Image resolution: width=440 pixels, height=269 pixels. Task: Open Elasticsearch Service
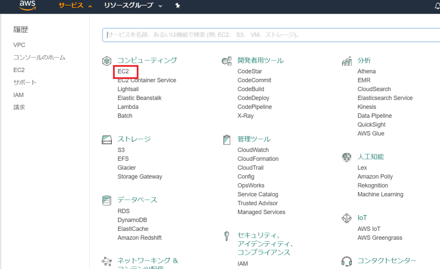point(385,98)
